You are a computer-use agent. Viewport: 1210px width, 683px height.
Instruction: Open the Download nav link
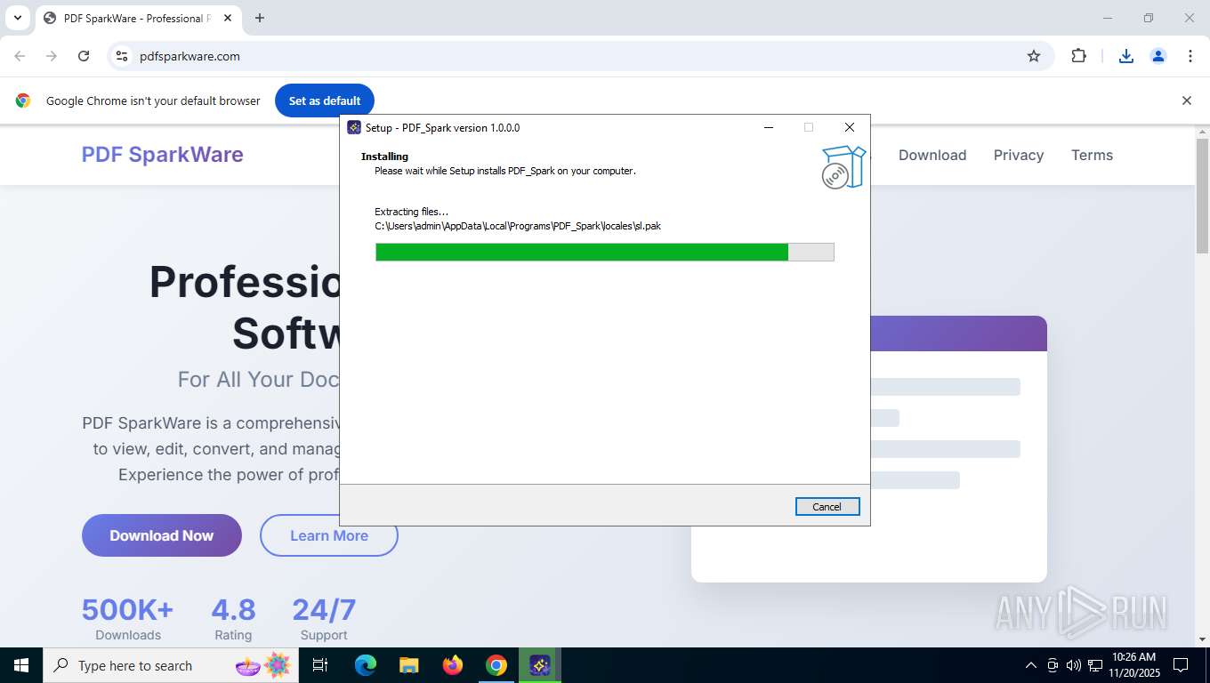point(932,155)
